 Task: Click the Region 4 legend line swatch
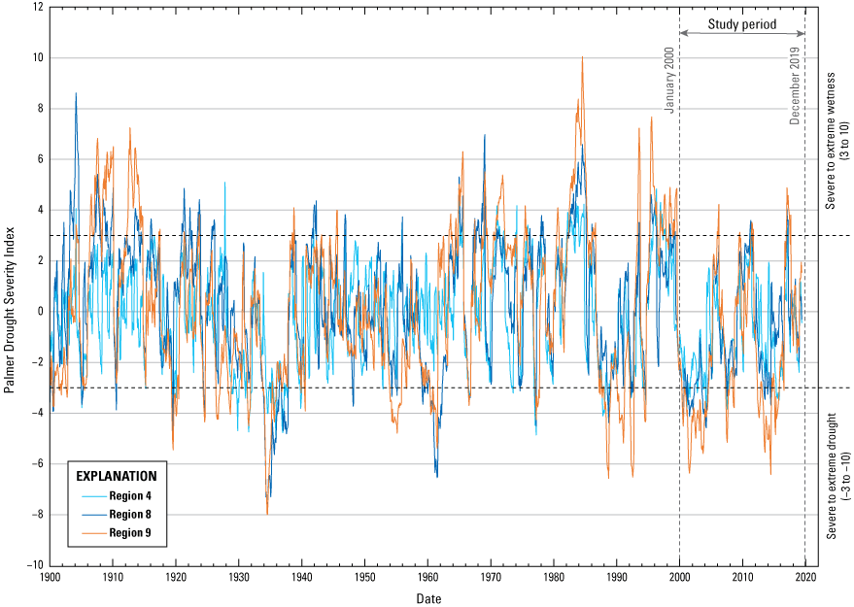point(89,494)
